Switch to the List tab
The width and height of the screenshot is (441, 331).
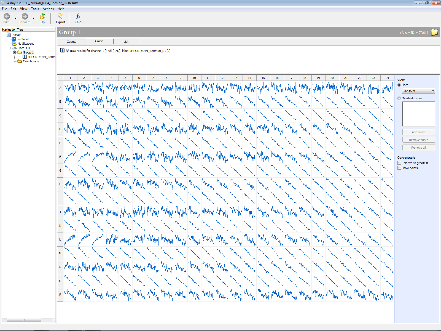tap(126, 42)
